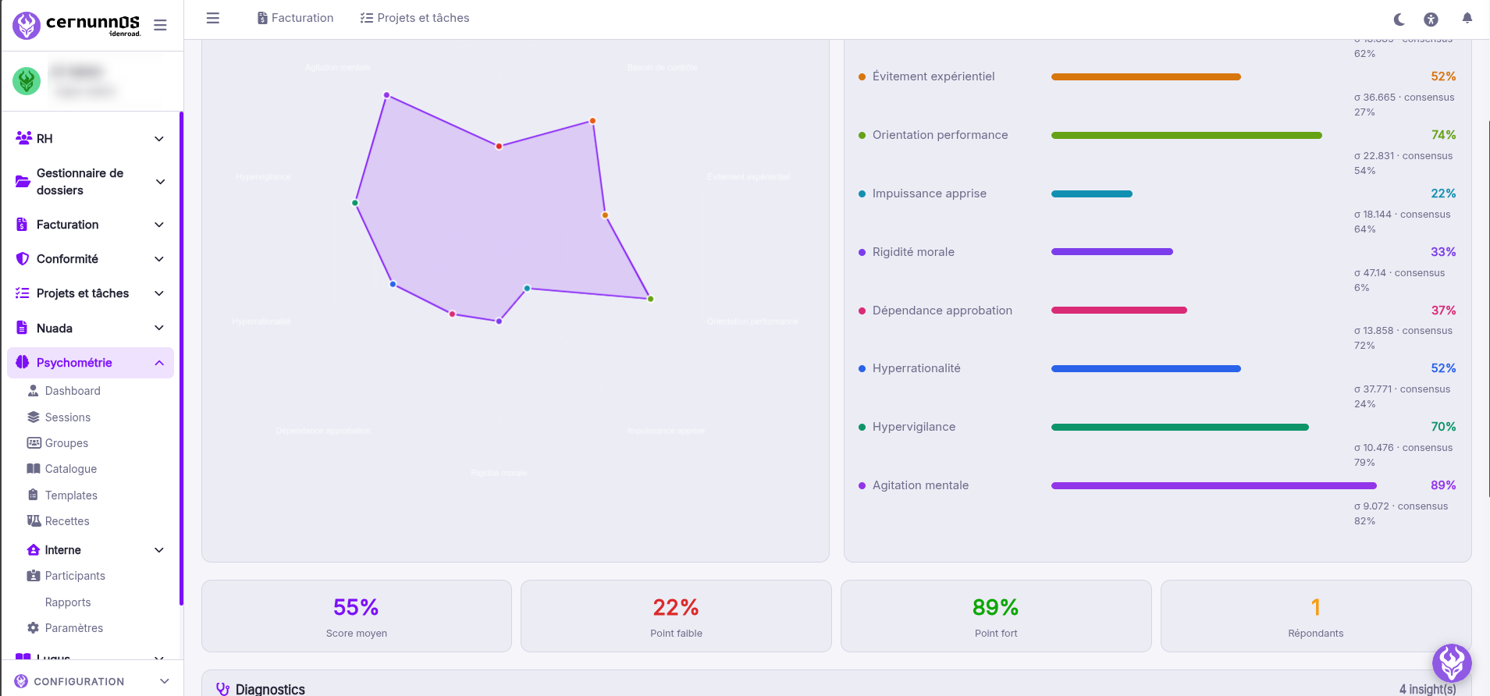
Task: Click the Hypervigilance score label
Action: click(x=914, y=427)
